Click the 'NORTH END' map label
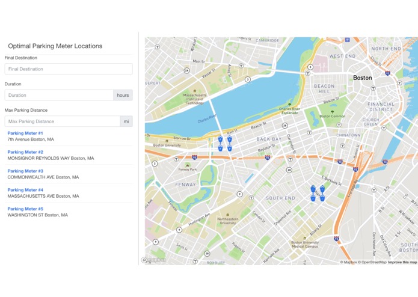 386,49
